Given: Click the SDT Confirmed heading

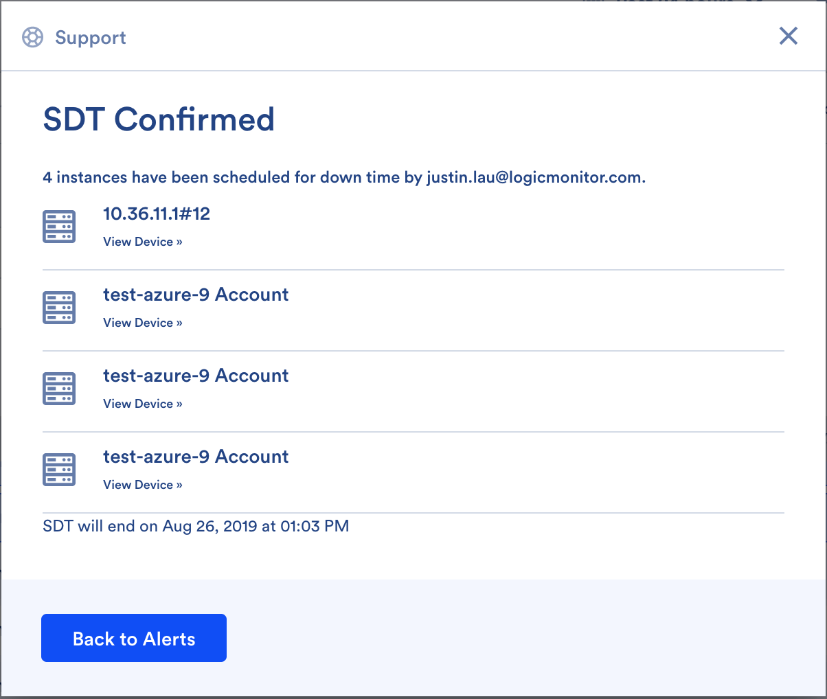Looking at the screenshot, I should point(159,119).
